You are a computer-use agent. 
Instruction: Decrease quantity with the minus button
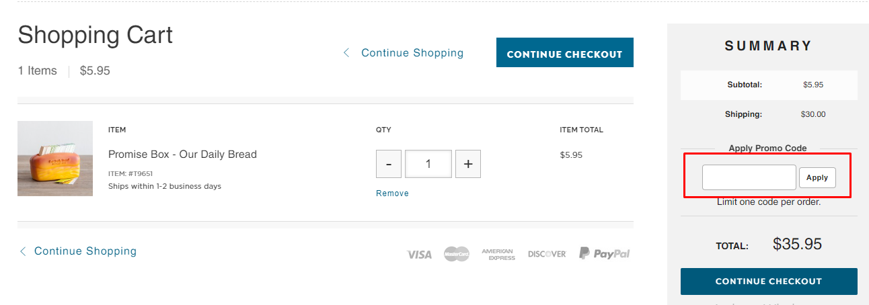click(x=389, y=164)
